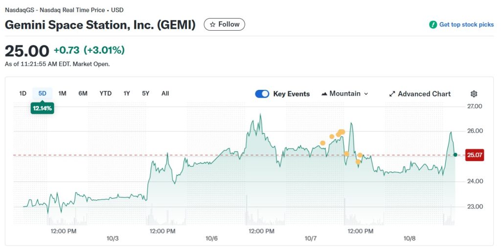501x249 pixels.
Task: Click the NasdaqGS real time price text
Action: tap(64, 10)
